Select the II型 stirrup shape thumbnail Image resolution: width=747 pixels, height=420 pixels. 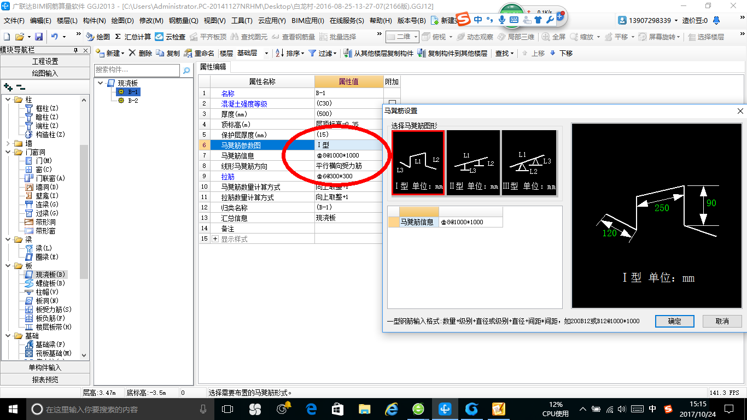coord(473,162)
